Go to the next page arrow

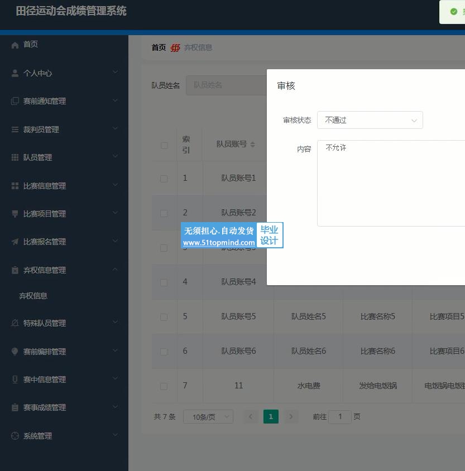click(291, 417)
